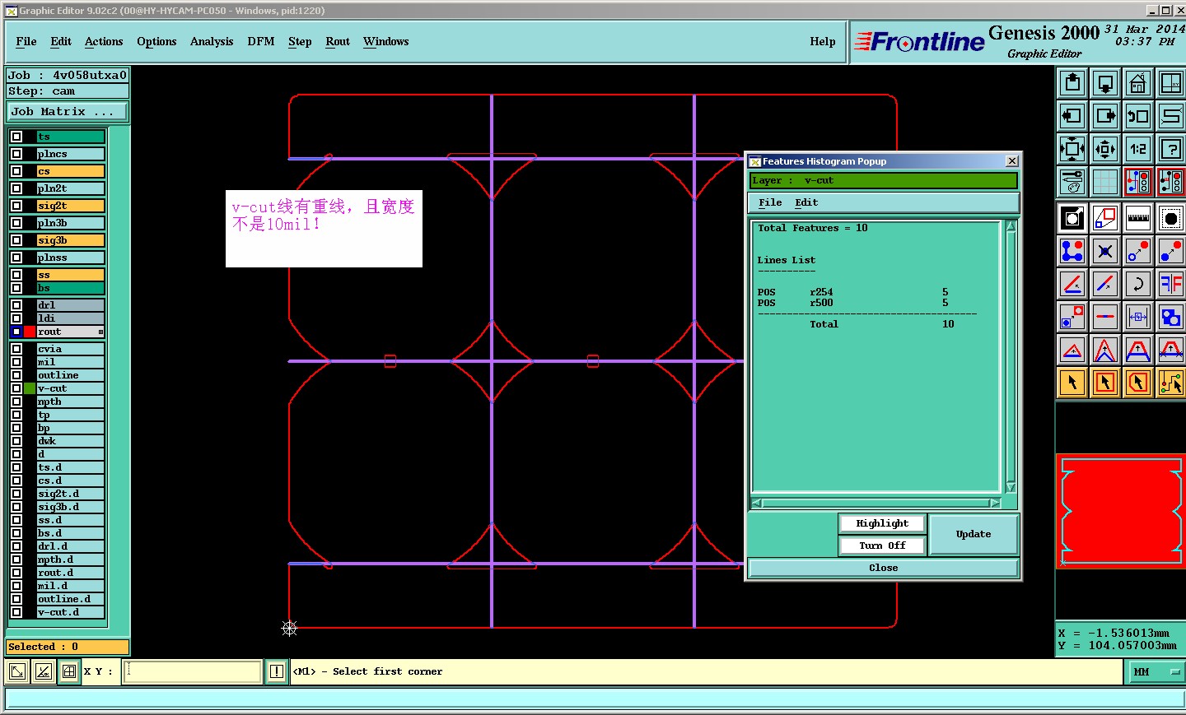Toggle the ts layer checkbox

[x=16, y=137]
